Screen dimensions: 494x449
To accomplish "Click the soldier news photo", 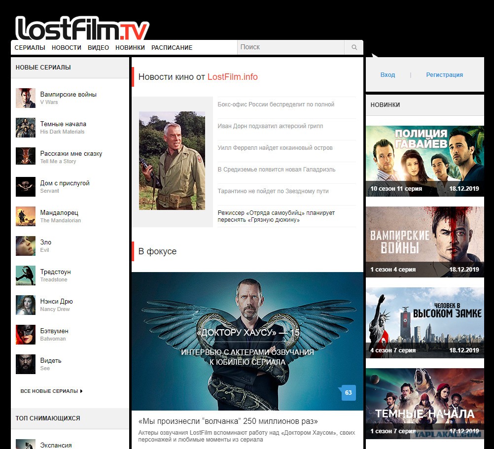I will [x=172, y=161].
